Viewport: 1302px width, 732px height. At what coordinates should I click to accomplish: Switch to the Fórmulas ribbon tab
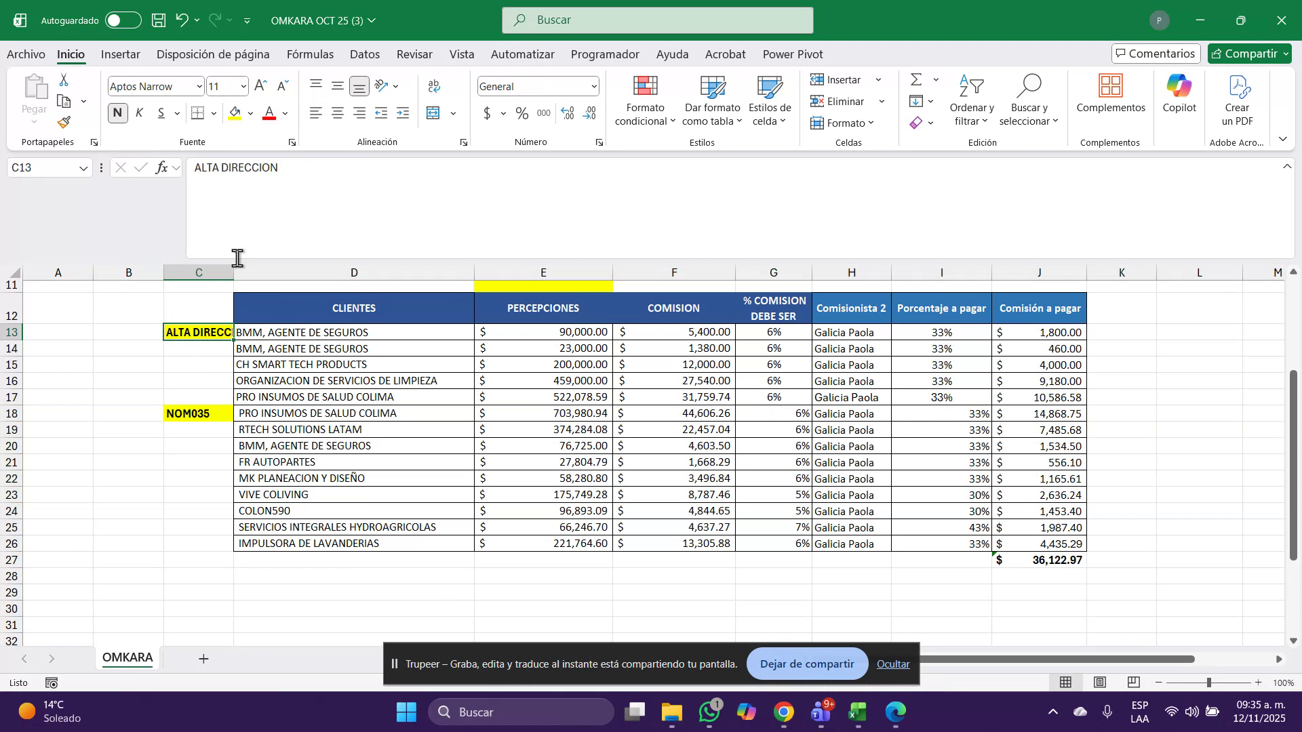[x=310, y=54]
